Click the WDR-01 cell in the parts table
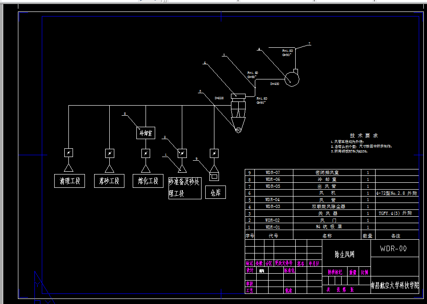The image size is (427, 304). click(273, 227)
